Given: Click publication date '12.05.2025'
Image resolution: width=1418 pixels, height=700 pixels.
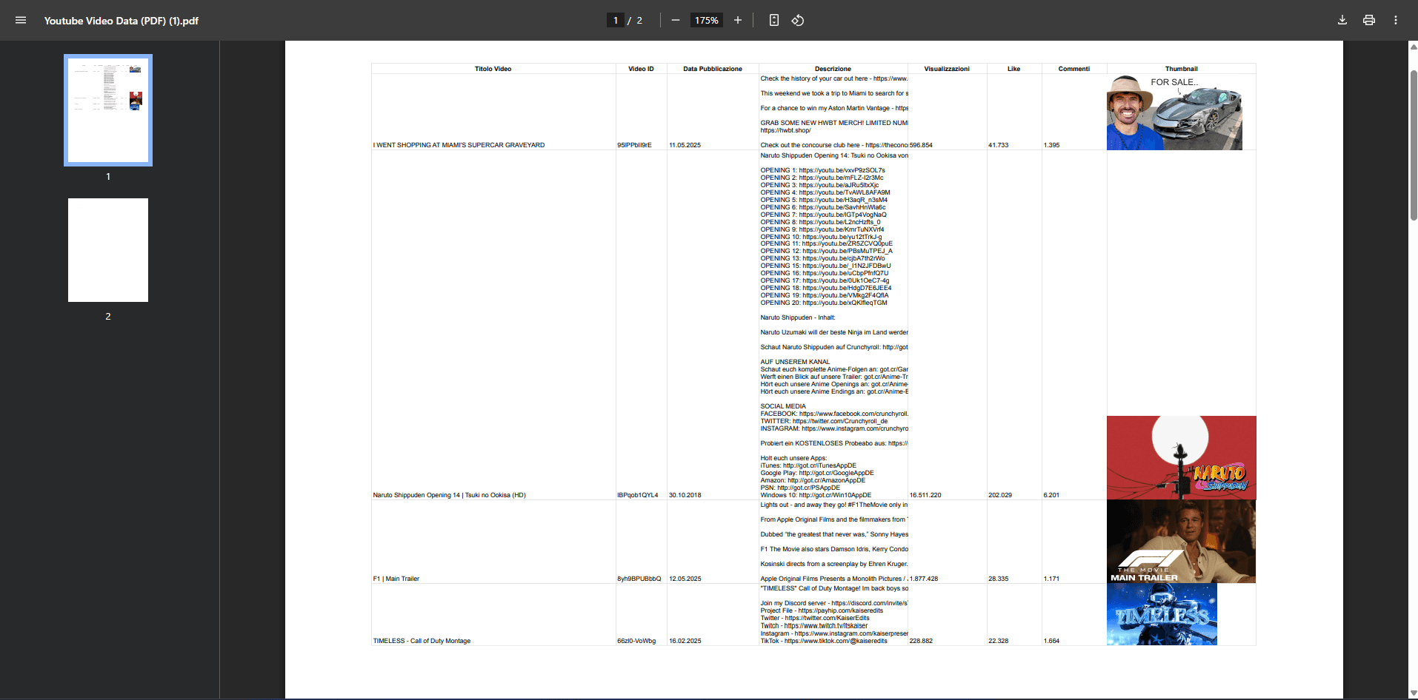Looking at the screenshot, I should pyautogui.click(x=685, y=579).
